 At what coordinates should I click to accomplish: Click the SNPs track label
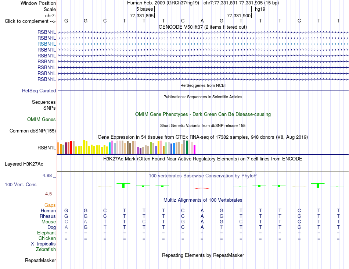tap(50, 108)
